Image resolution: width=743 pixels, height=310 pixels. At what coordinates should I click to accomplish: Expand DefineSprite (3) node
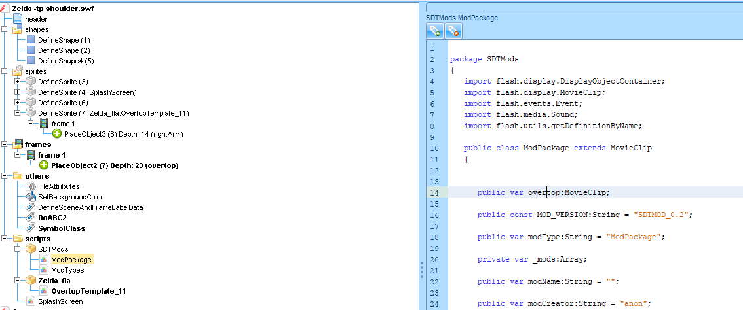click(18, 82)
